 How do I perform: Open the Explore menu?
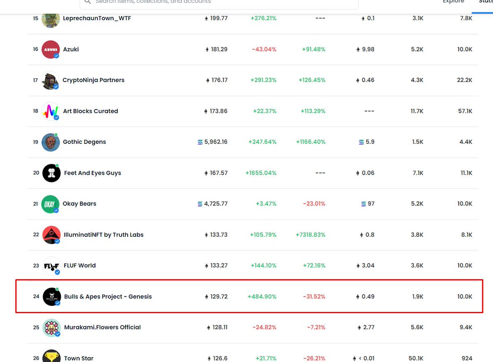pyautogui.click(x=453, y=2)
